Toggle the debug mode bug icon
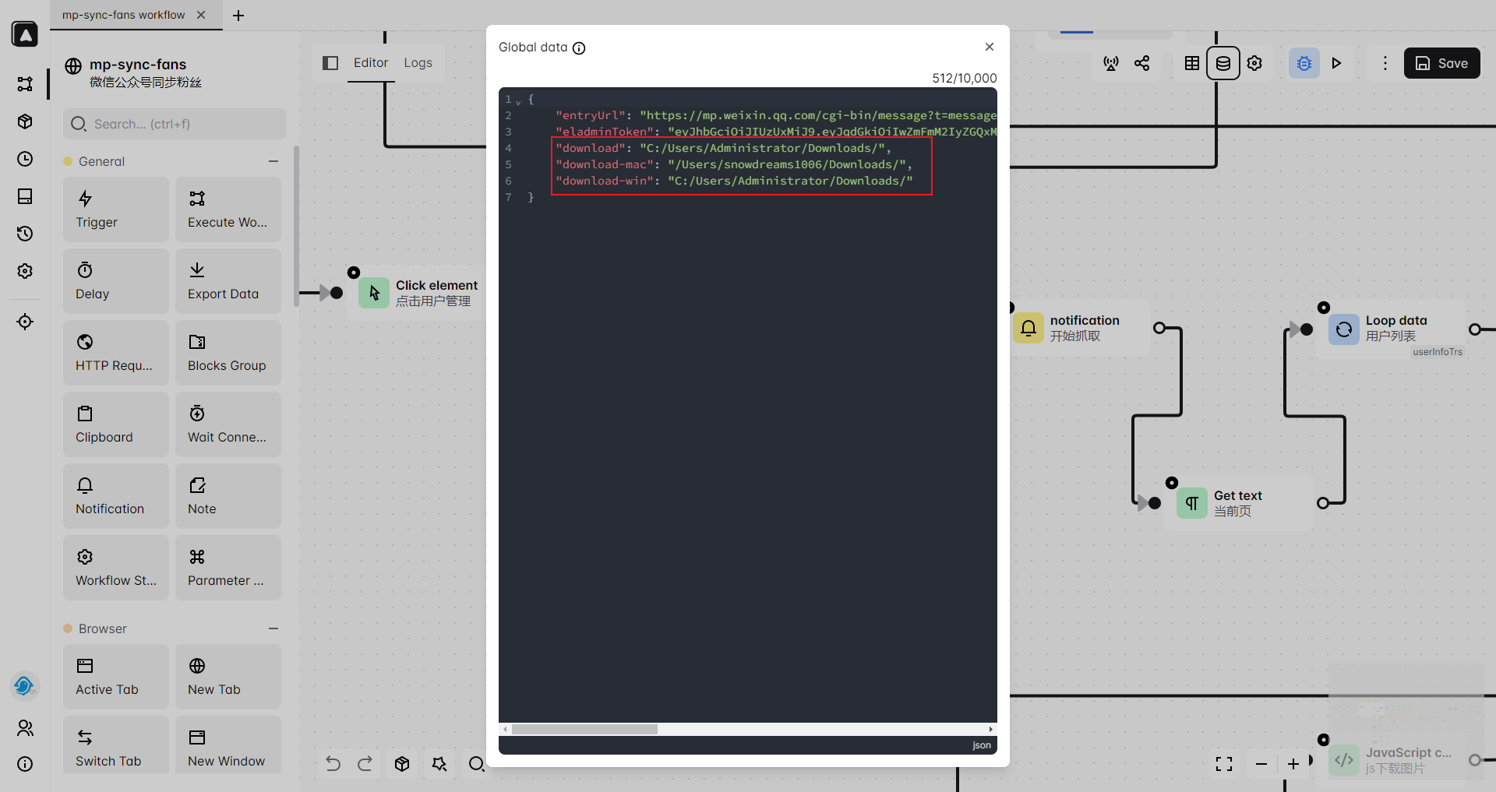Screen dimensions: 1496x792 click(1304, 63)
